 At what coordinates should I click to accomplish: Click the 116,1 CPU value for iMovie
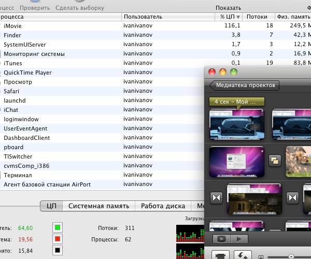pos(232,25)
